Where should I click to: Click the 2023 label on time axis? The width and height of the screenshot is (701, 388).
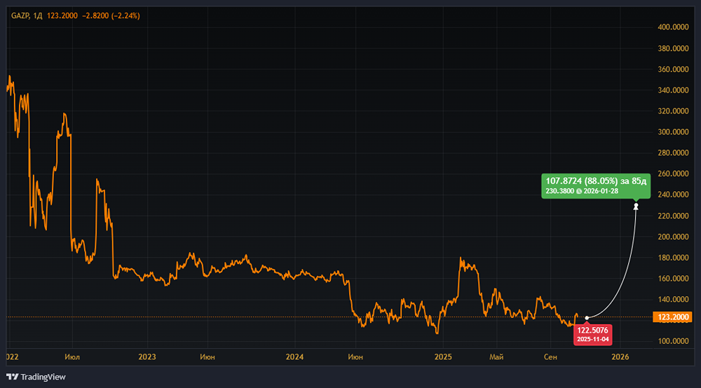147,357
